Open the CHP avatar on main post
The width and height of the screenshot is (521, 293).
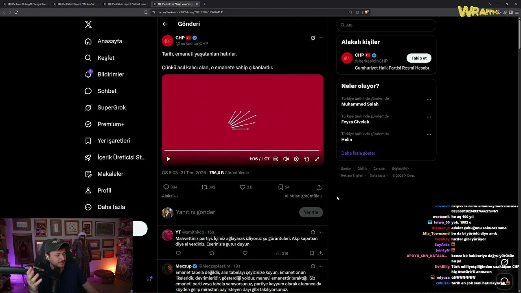point(168,41)
